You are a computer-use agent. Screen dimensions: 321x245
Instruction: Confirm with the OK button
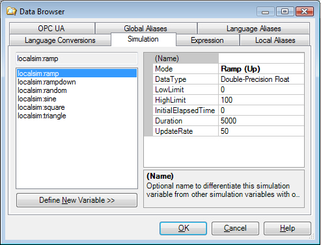(x=183, y=228)
